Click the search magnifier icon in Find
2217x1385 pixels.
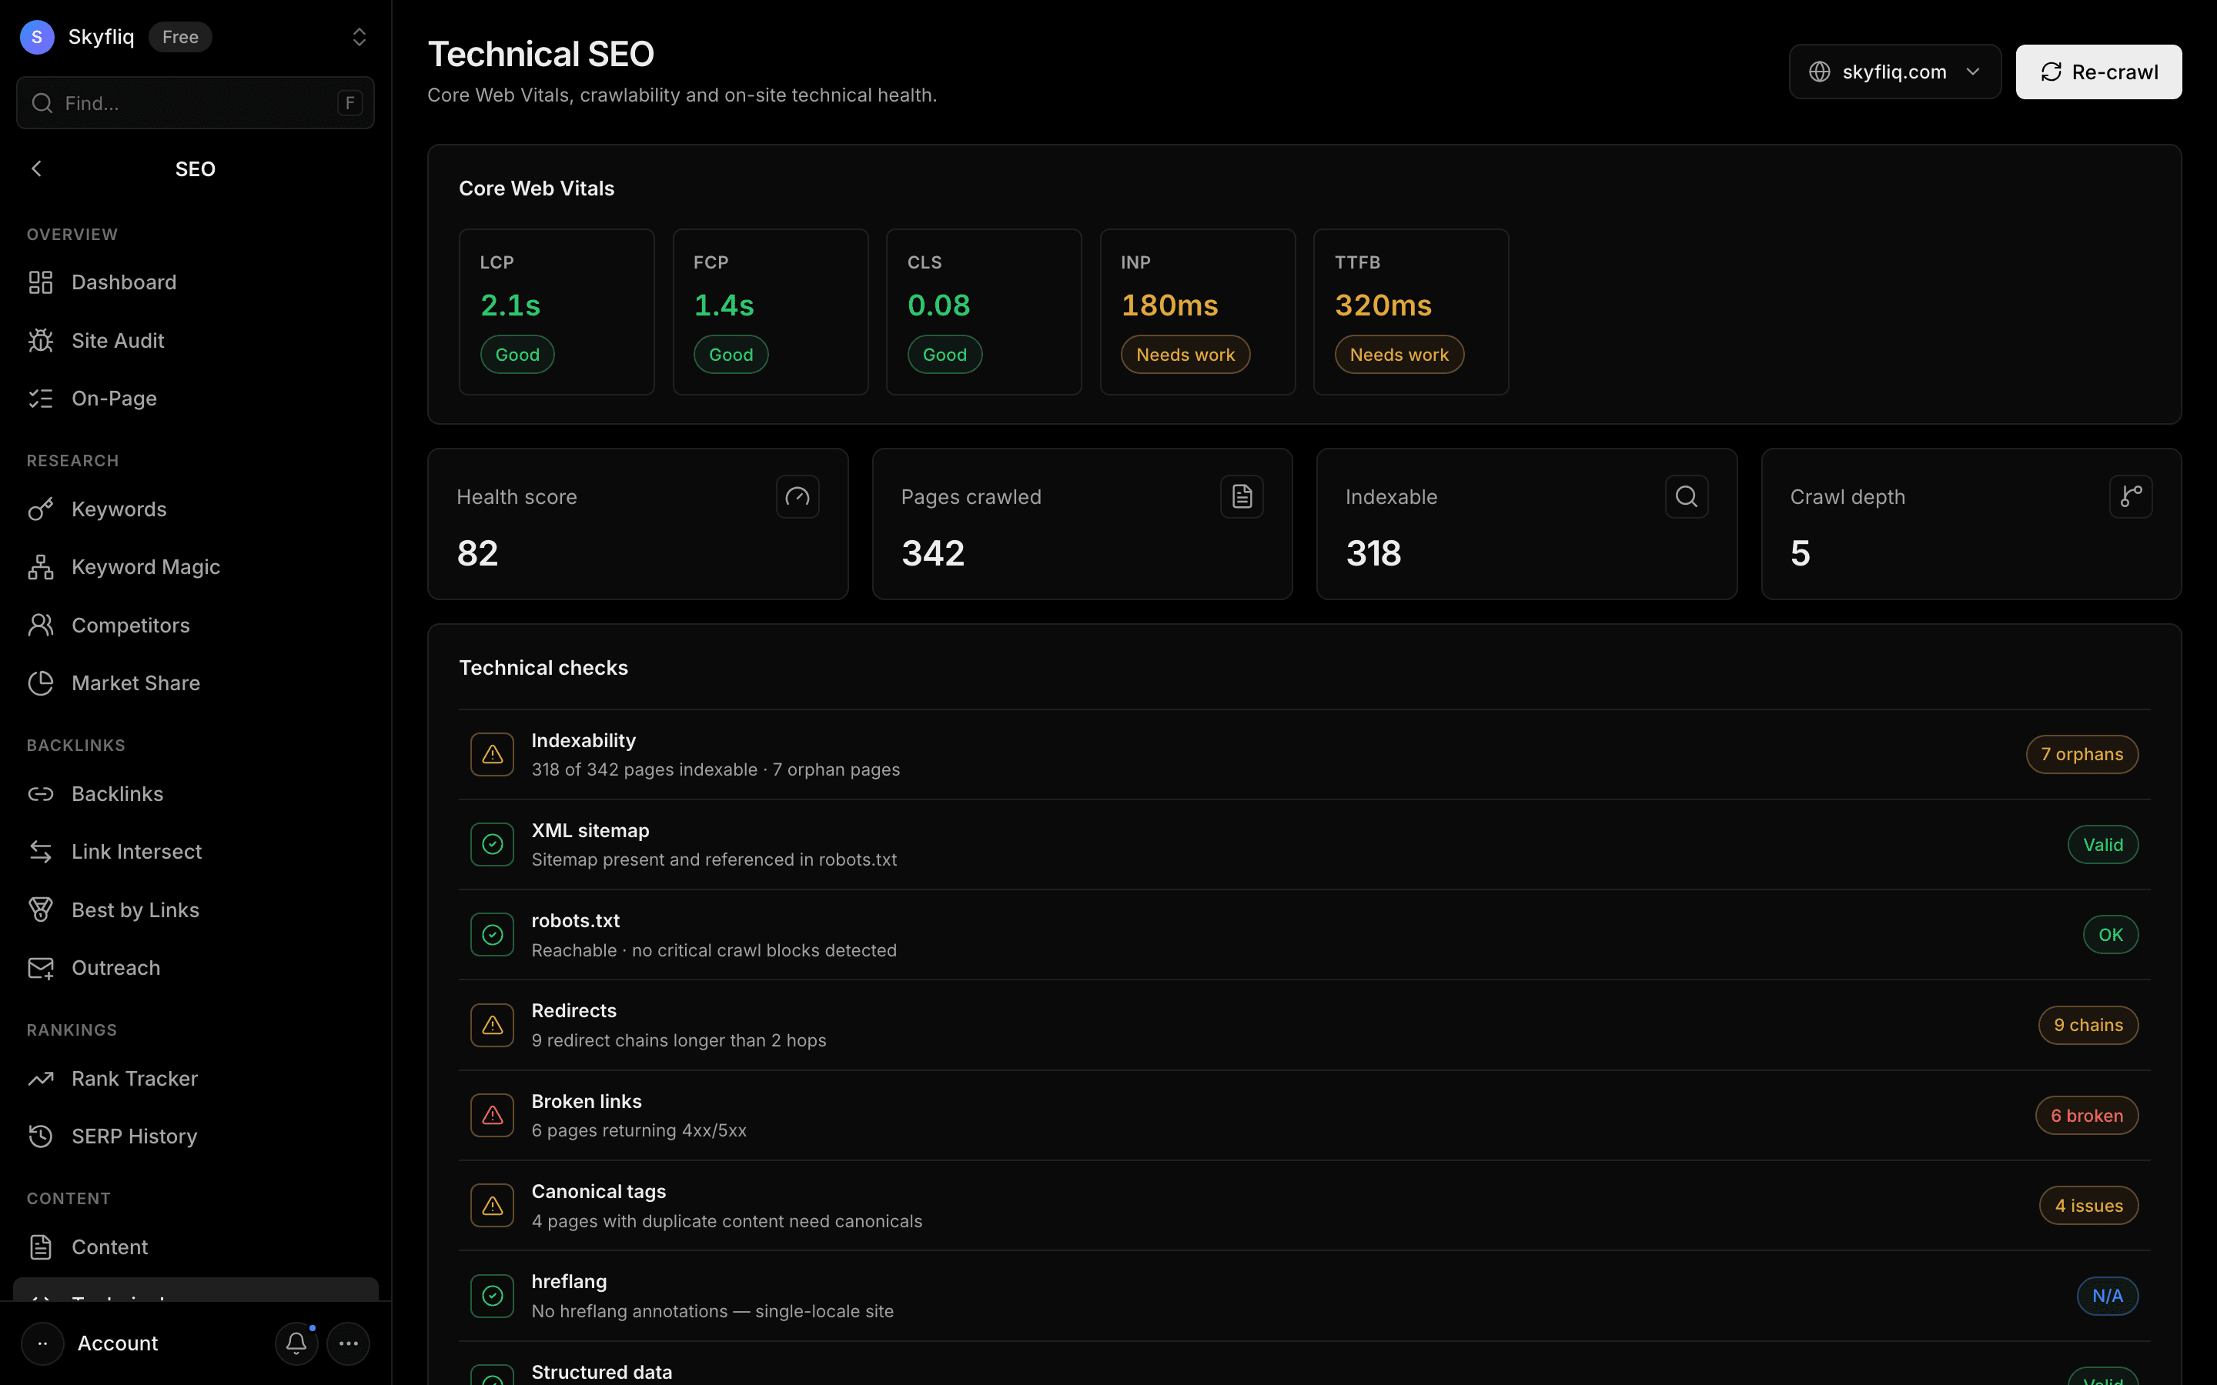tap(42, 102)
